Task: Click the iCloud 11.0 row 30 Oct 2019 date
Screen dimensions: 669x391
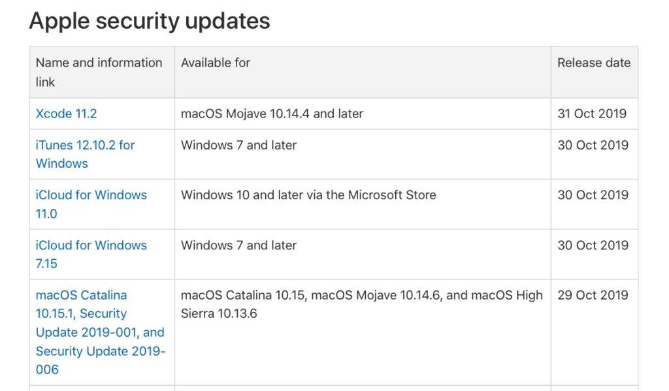Action: tap(593, 195)
